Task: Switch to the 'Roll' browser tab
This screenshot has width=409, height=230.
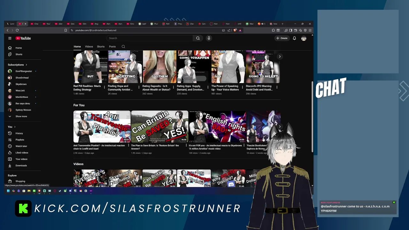Action: (x=166, y=24)
